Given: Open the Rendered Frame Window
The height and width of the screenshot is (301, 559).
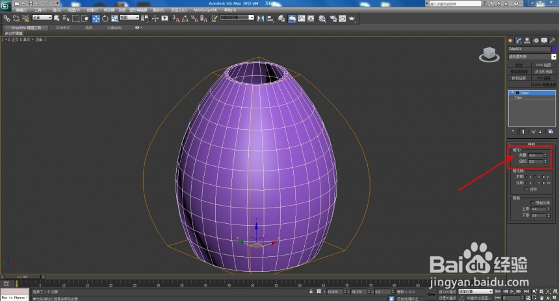Looking at the screenshot, I should point(343,18).
